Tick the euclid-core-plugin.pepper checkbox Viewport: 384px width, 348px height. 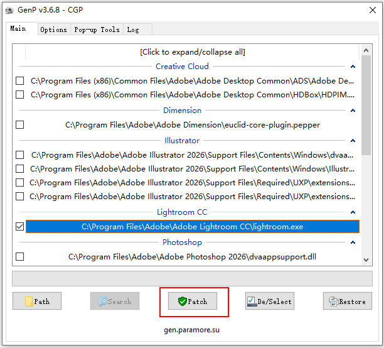(20, 125)
